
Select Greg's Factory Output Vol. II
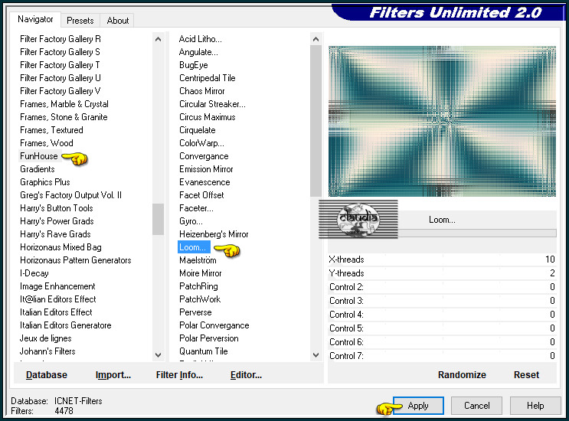pyautogui.click(x=70, y=195)
